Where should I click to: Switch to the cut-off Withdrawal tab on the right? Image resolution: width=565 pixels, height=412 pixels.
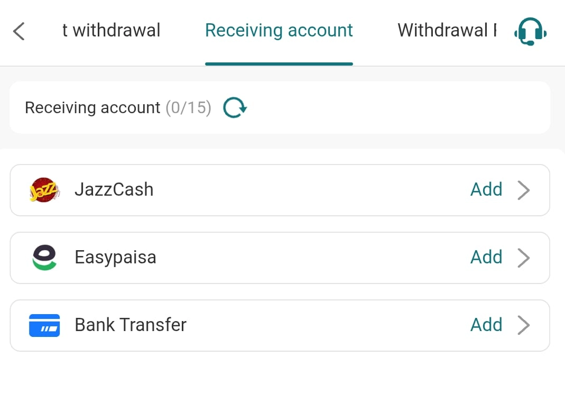pos(447,31)
